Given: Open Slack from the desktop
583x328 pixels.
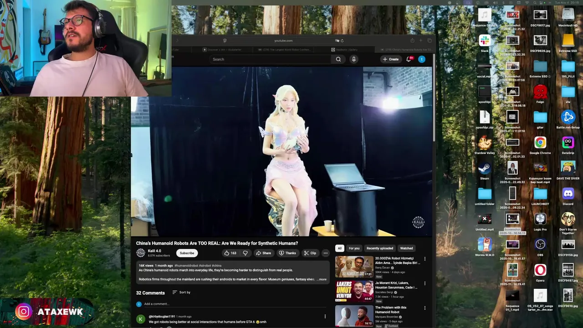Looking at the screenshot, I should coord(485,41).
